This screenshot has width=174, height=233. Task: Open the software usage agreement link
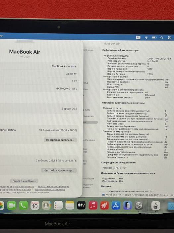click(x=17, y=186)
